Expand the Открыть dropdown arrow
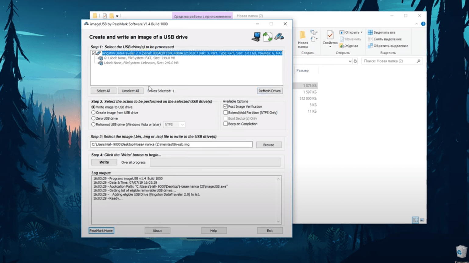 pyautogui.click(x=361, y=32)
